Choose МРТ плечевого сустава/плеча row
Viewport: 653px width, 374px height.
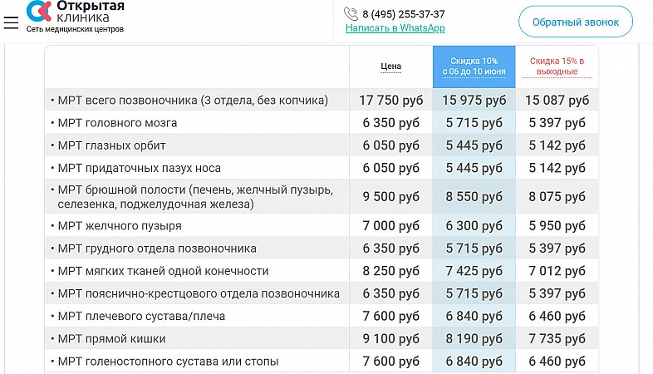[141, 317]
